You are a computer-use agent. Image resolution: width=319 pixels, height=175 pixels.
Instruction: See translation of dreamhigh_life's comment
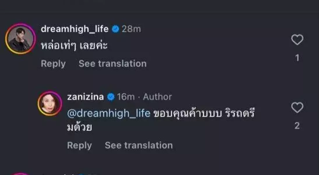point(112,64)
